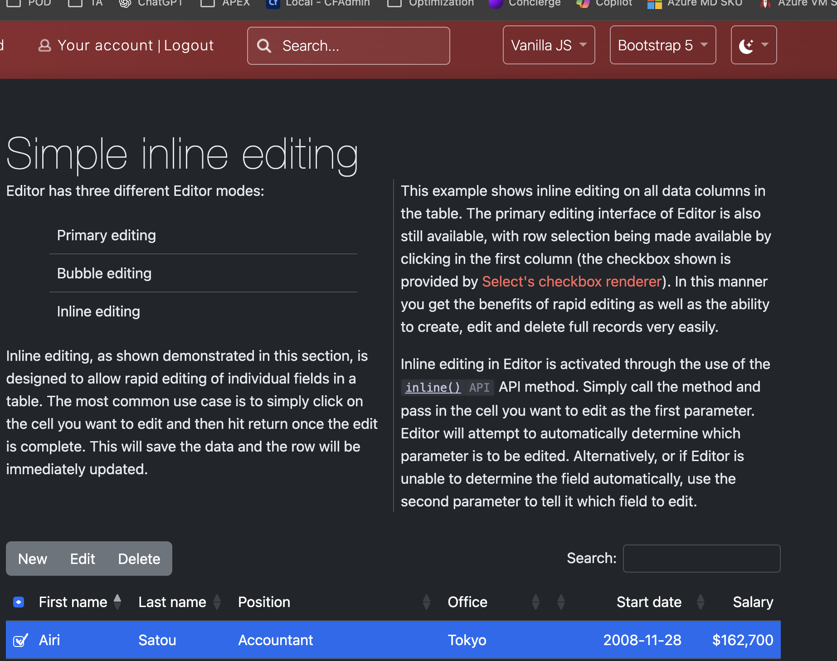Select the Bubble editing menu item
The image size is (837, 661).
(x=104, y=273)
